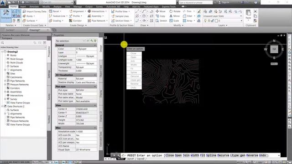Image resolution: width=292 pixels, height=164 pixels.
Task: Select Point Groups in Toolspace tree
Action: [16, 59]
